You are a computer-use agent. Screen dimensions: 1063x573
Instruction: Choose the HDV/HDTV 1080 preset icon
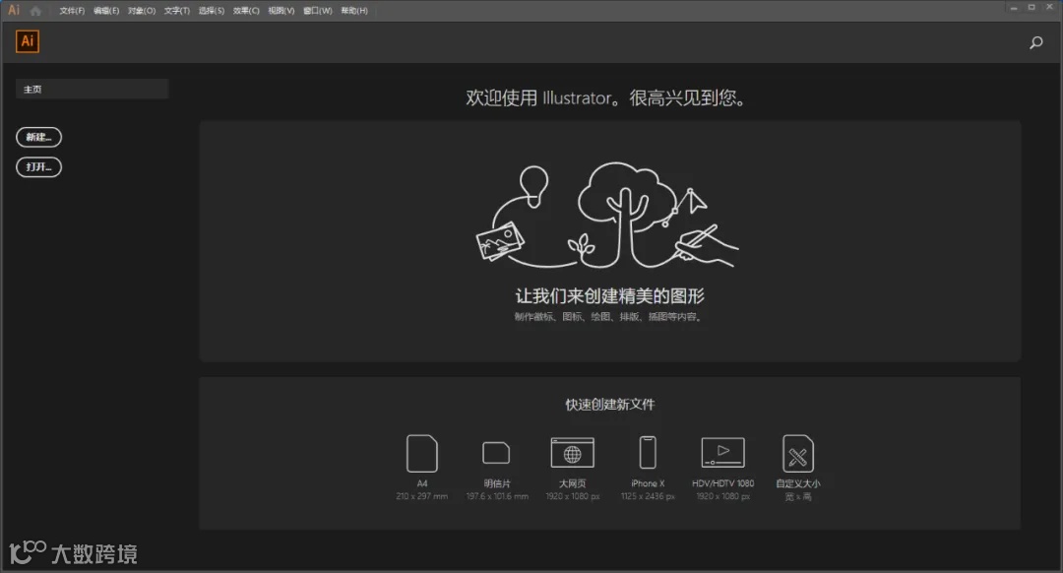(x=722, y=452)
